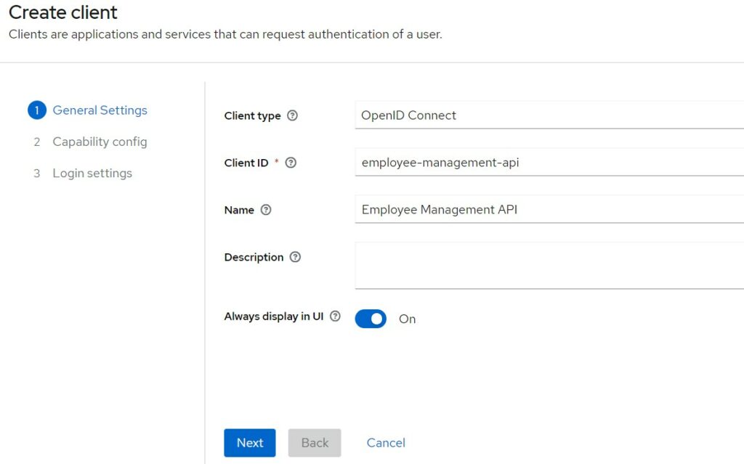The image size is (744, 464).
Task: Disable the Always display in UI toggle
Action: coord(371,319)
